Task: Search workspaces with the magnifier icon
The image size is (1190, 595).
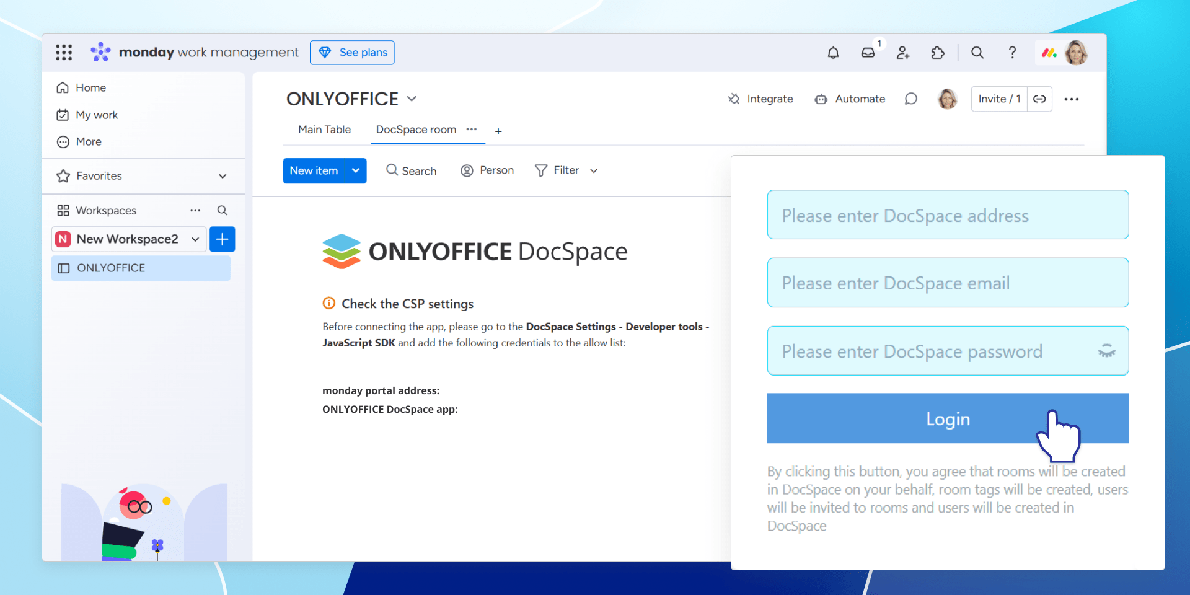Action: [x=222, y=211]
